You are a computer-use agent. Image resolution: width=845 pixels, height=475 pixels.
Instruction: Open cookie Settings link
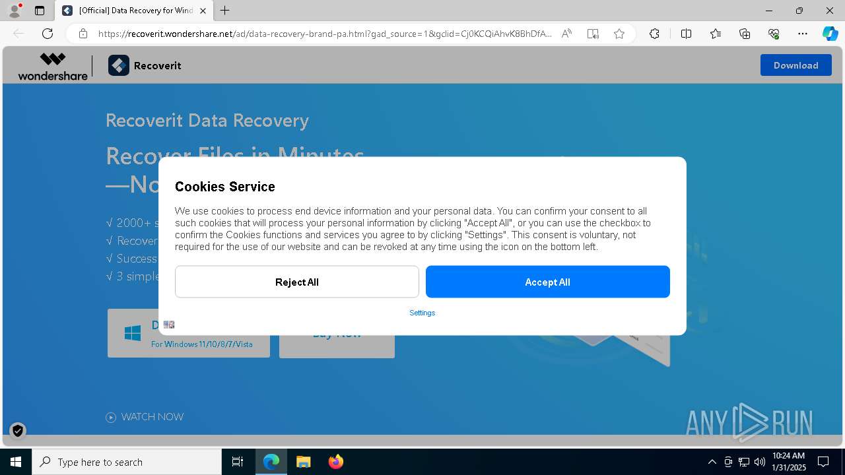422,313
